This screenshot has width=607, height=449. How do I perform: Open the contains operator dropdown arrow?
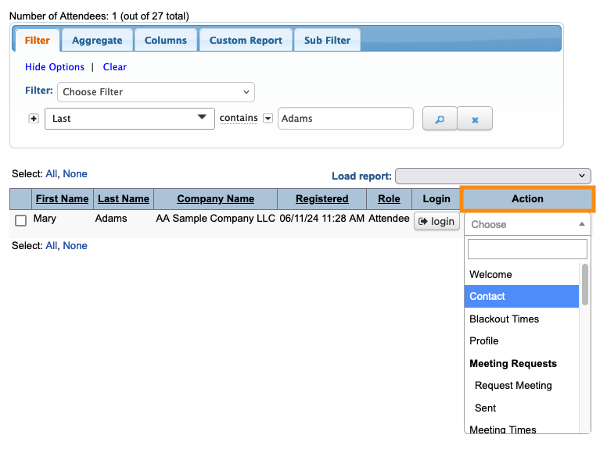268,119
